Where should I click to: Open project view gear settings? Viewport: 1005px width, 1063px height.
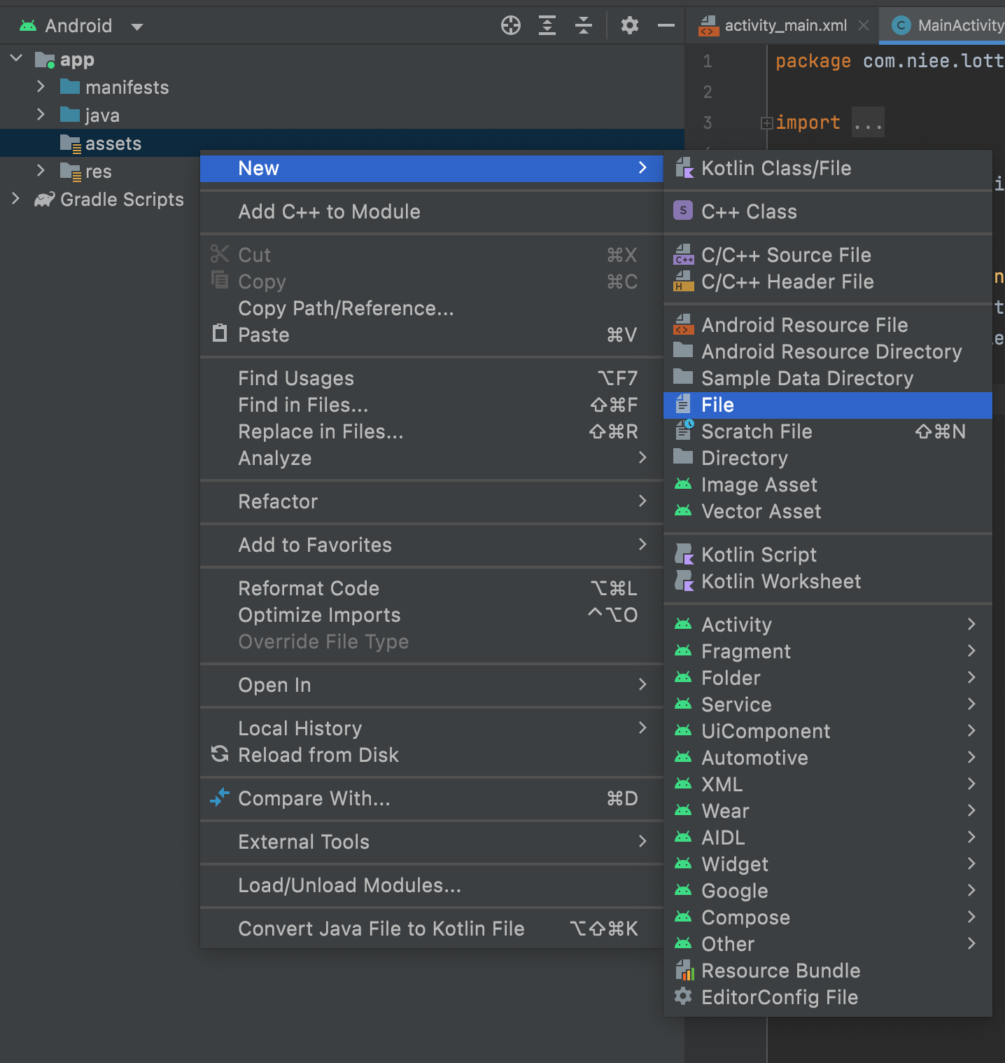coord(630,26)
